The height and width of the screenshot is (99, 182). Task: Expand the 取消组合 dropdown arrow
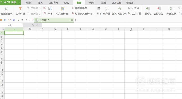pos(164,13)
